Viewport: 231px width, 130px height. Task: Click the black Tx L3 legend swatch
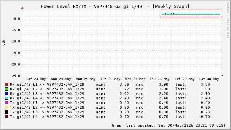pos(6,112)
